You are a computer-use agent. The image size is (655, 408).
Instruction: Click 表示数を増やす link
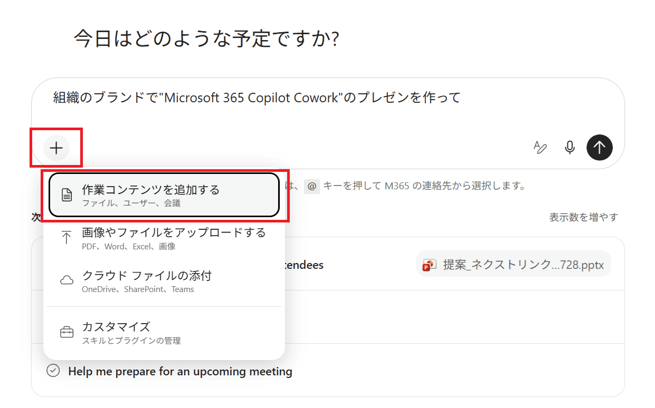(x=583, y=217)
